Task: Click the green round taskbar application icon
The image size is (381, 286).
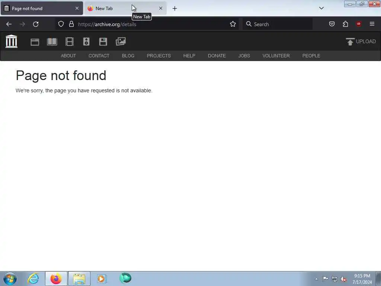Action: pos(125,278)
